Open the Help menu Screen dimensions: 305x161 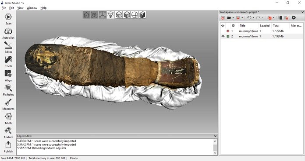click(43, 8)
